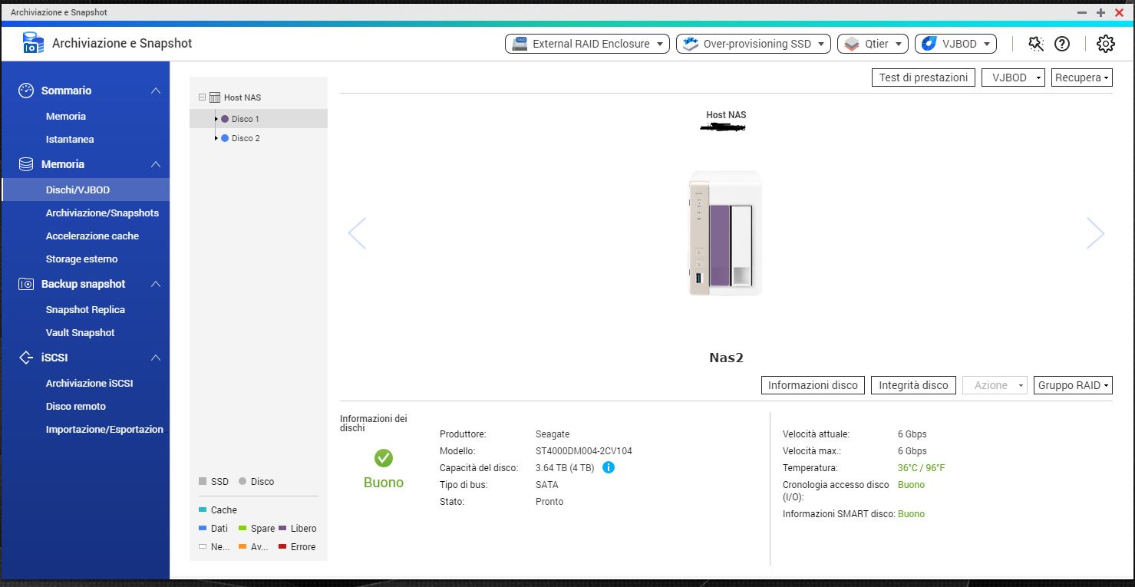Expand the Gruppo RAID dropdown
The image size is (1135, 587).
1073,385
